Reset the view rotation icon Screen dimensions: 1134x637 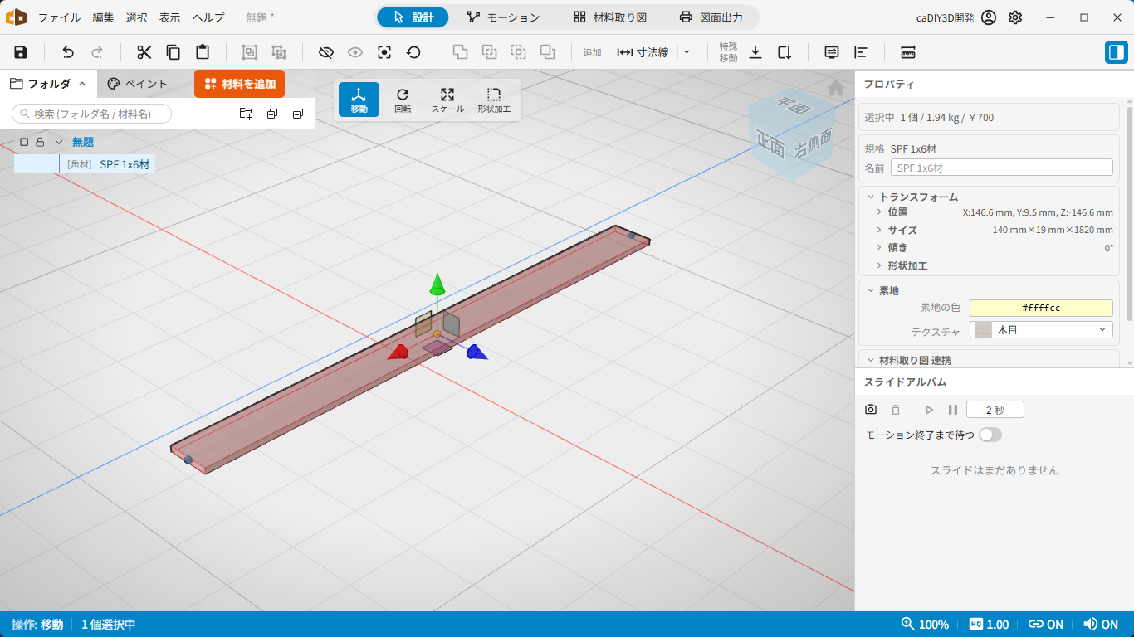tap(413, 52)
